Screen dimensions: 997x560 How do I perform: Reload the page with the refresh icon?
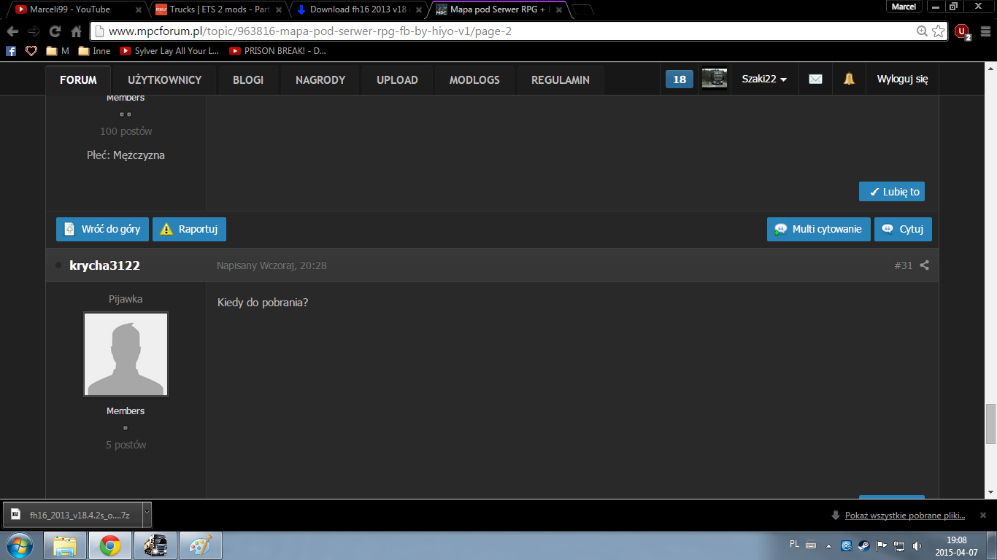point(55,31)
